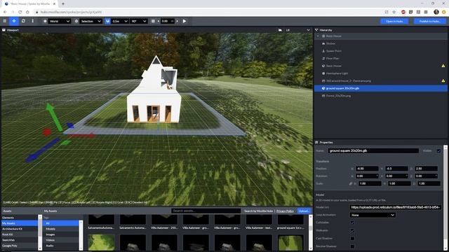Select the ground square 1m asset thumbnail
The width and height of the screenshot is (449, 252).
tap(290, 222)
